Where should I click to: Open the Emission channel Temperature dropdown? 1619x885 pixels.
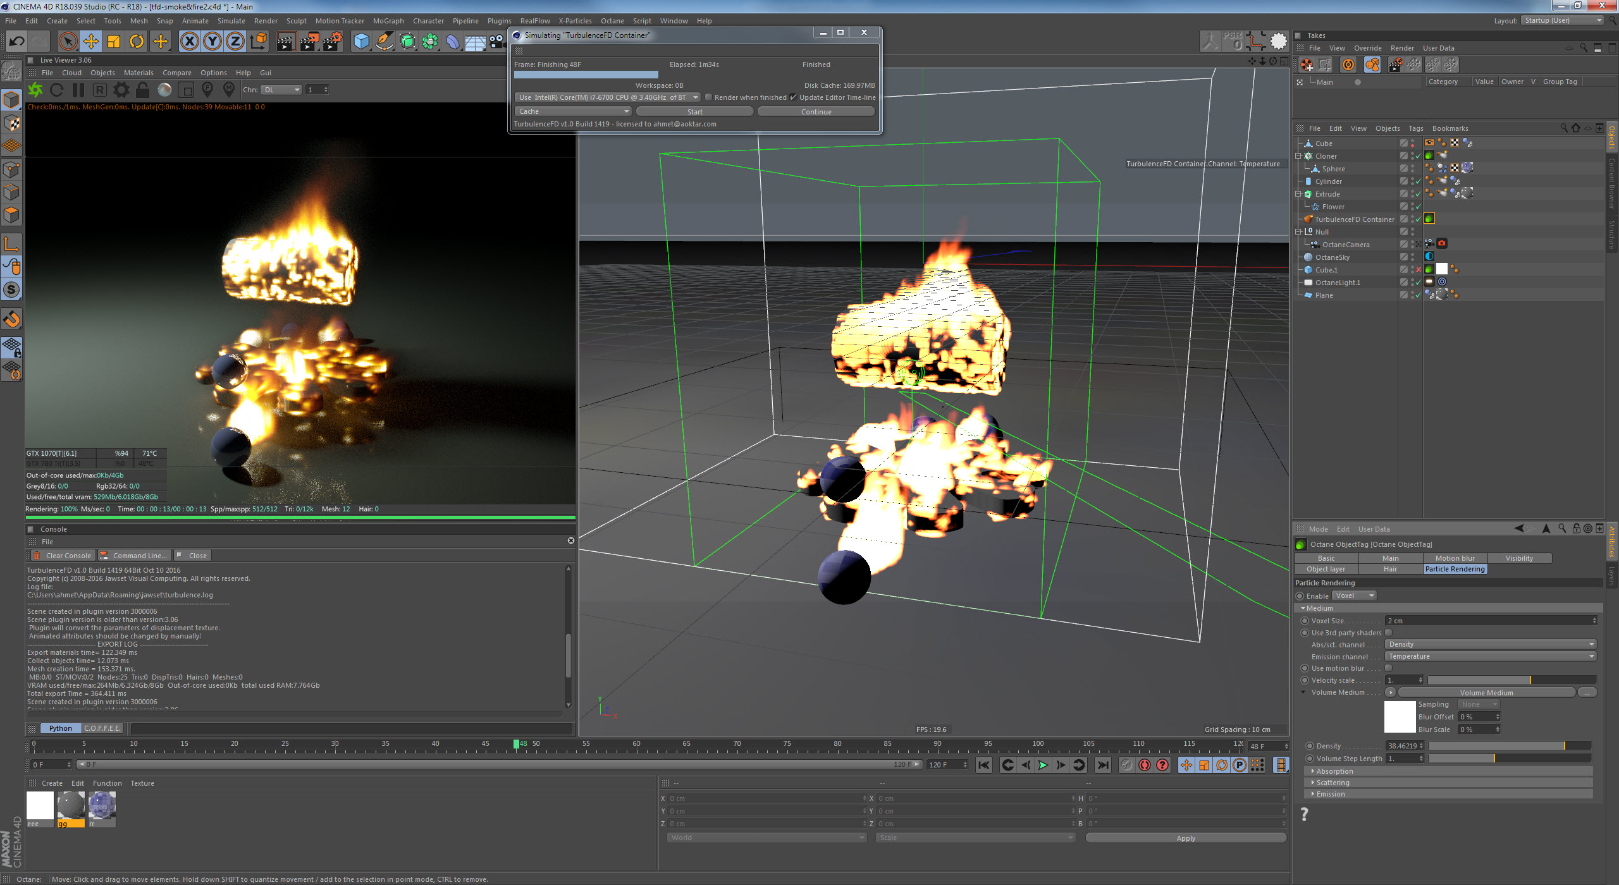click(x=1490, y=656)
